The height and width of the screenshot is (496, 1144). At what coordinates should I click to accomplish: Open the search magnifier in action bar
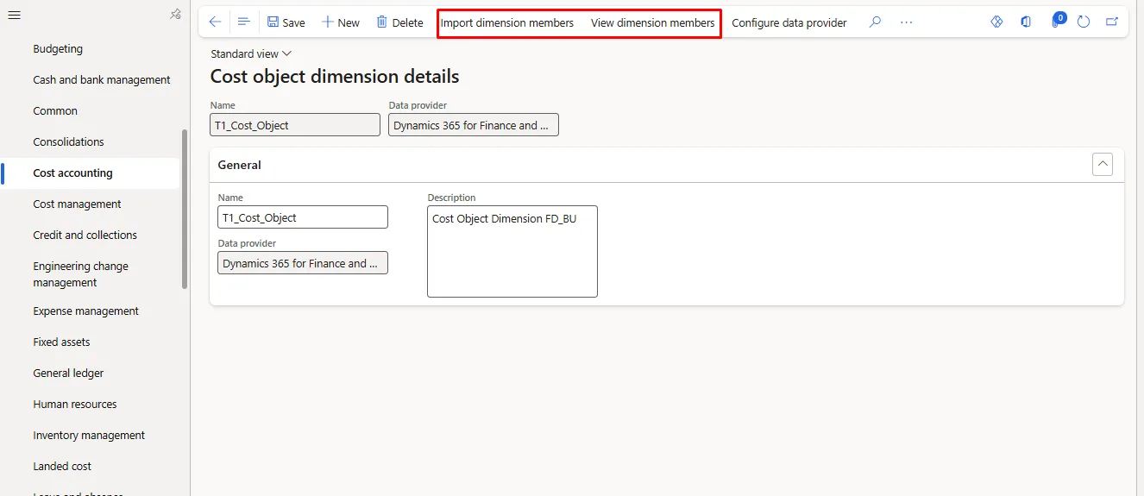point(875,22)
